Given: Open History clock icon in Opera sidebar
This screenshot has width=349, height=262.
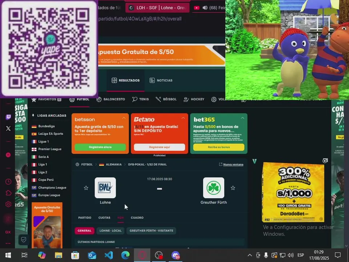Looking at the screenshot, I should tap(8, 182).
